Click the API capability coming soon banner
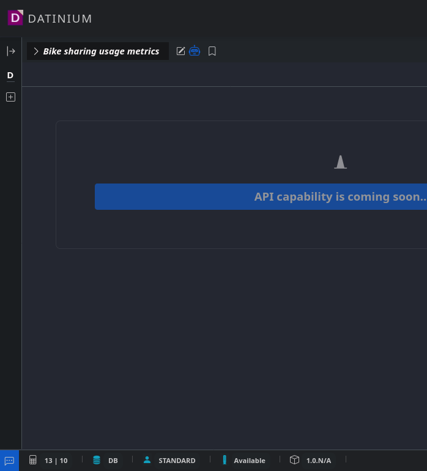This screenshot has width=427, height=471. tap(261, 197)
